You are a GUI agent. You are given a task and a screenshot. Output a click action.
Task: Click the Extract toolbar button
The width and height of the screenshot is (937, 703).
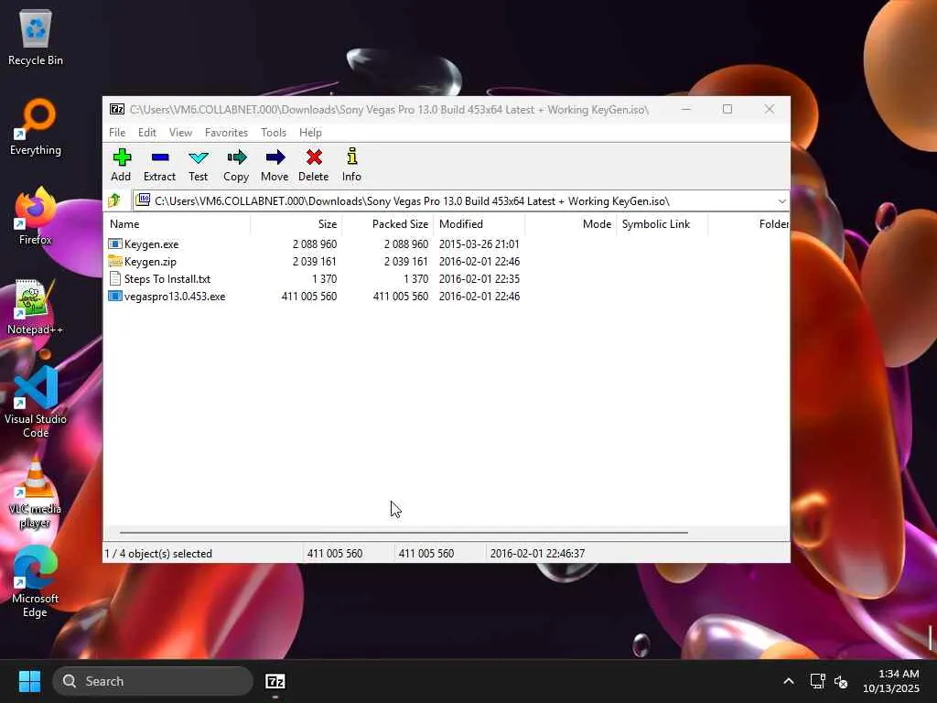pyautogui.click(x=159, y=165)
